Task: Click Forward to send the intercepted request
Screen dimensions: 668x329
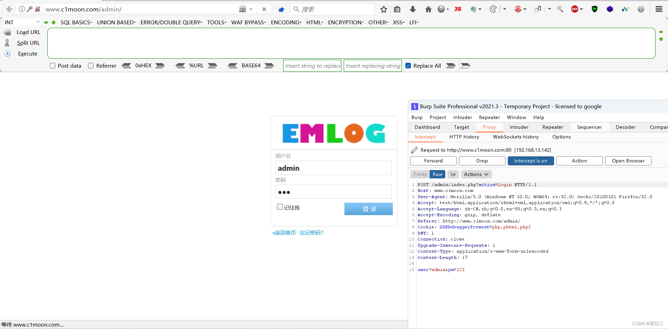Action: (x=433, y=161)
